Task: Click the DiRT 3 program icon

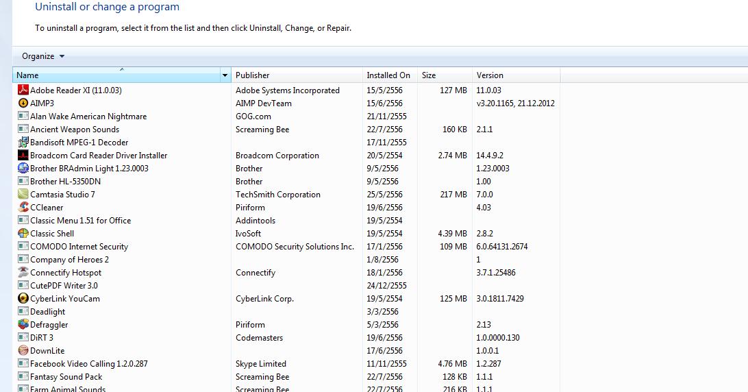Action: 23,337
